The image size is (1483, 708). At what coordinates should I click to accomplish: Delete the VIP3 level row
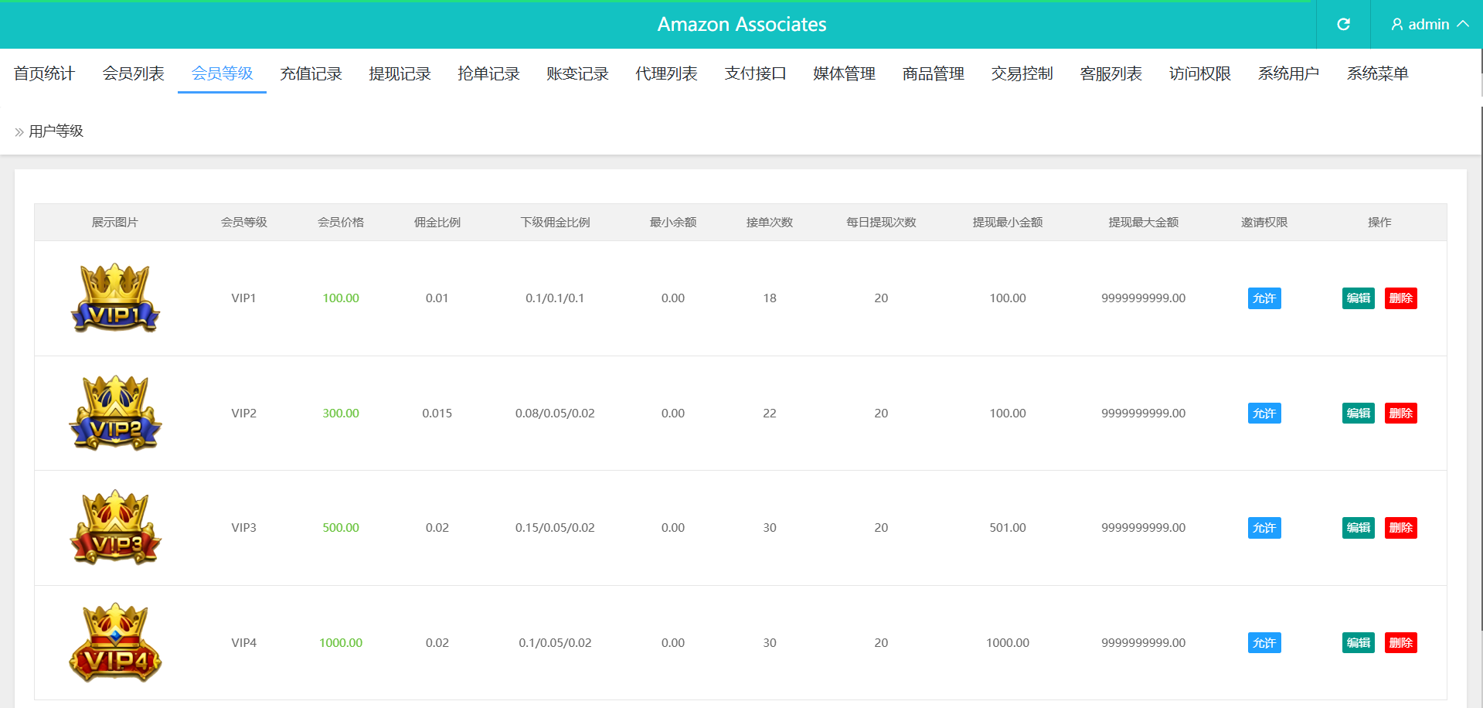tap(1400, 528)
